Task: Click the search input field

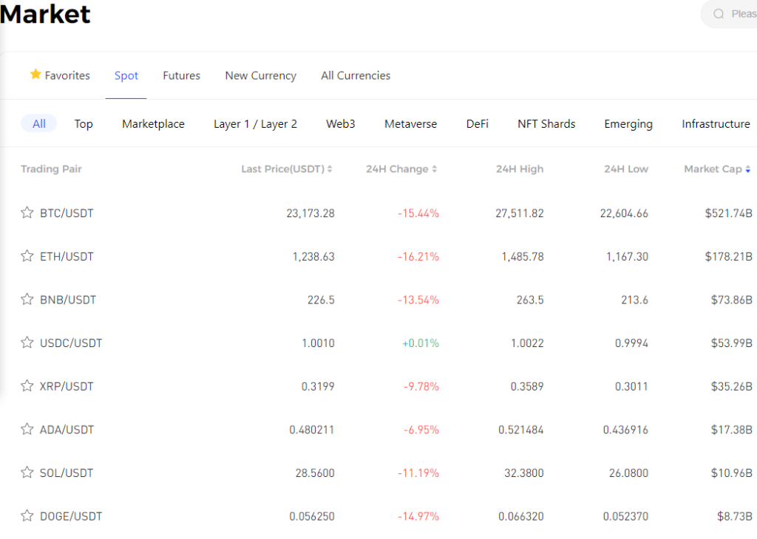Action: (742, 14)
